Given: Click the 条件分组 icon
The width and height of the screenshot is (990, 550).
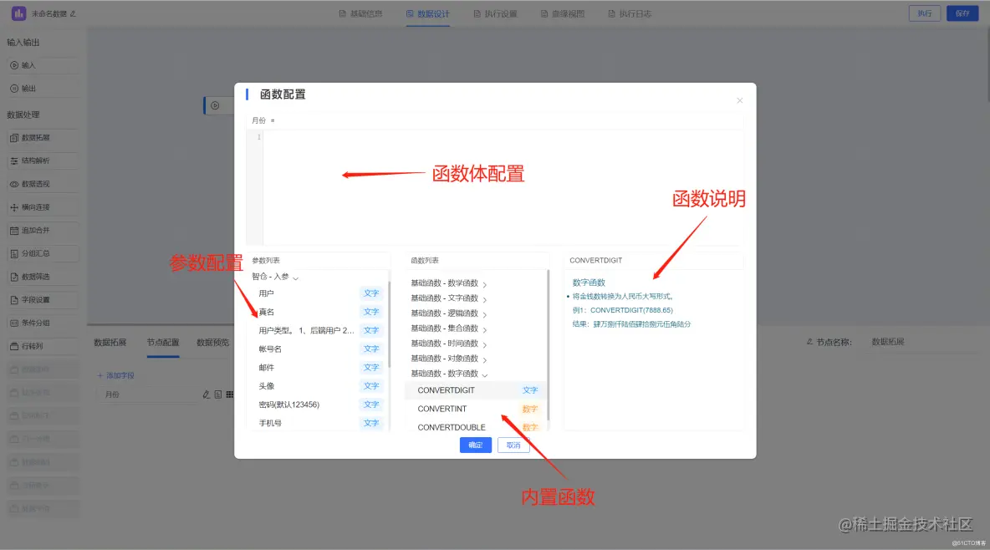Looking at the screenshot, I should click(14, 323).
